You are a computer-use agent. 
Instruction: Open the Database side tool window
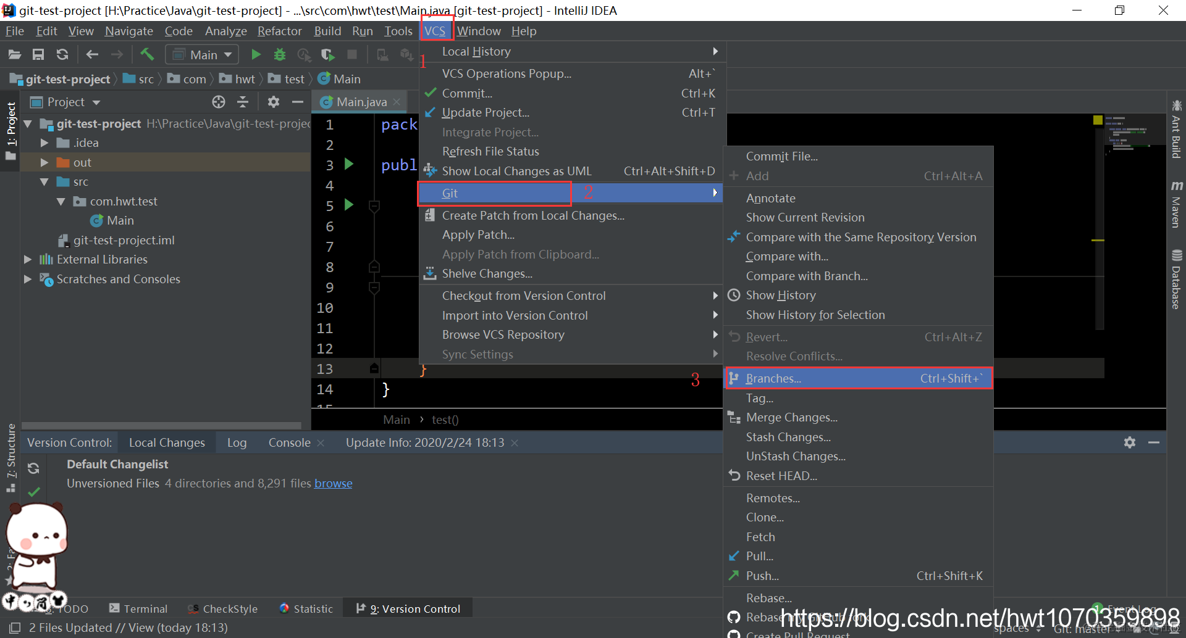(1176, 279)
